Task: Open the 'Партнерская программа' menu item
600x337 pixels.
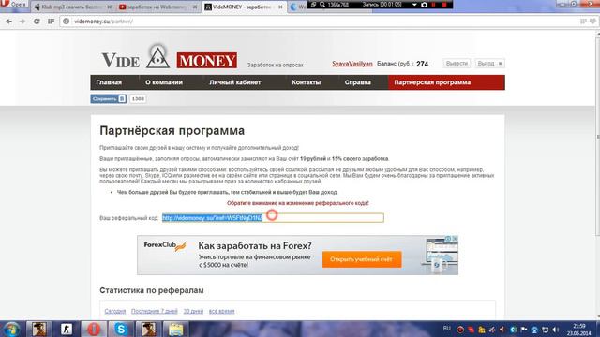Action: (446, 82)
